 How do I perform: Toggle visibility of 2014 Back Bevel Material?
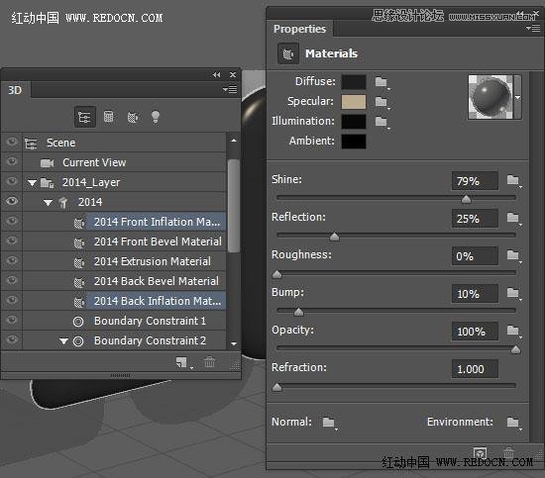point(12,280)
